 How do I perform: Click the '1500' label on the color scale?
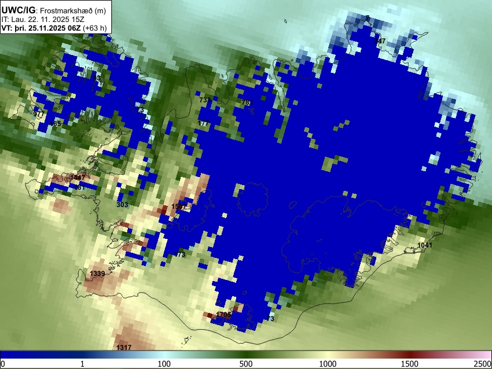[410, 364]
